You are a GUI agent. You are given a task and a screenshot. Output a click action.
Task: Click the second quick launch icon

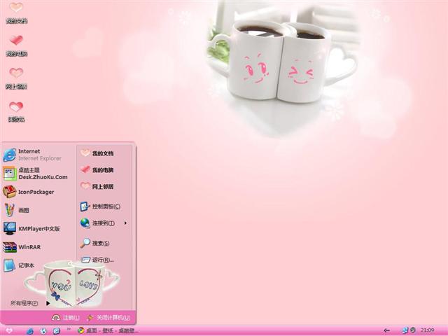(x=43, y=331)
